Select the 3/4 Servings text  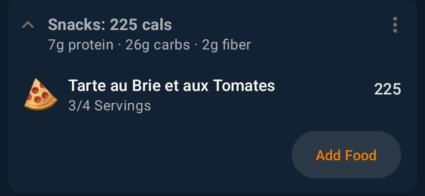(109, 106)
